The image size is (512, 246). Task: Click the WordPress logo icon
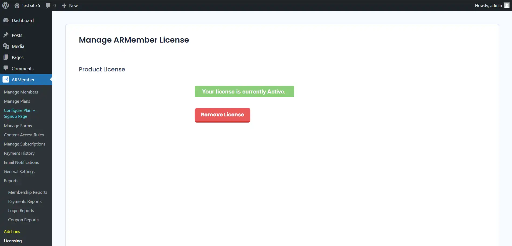coord(5,5)
